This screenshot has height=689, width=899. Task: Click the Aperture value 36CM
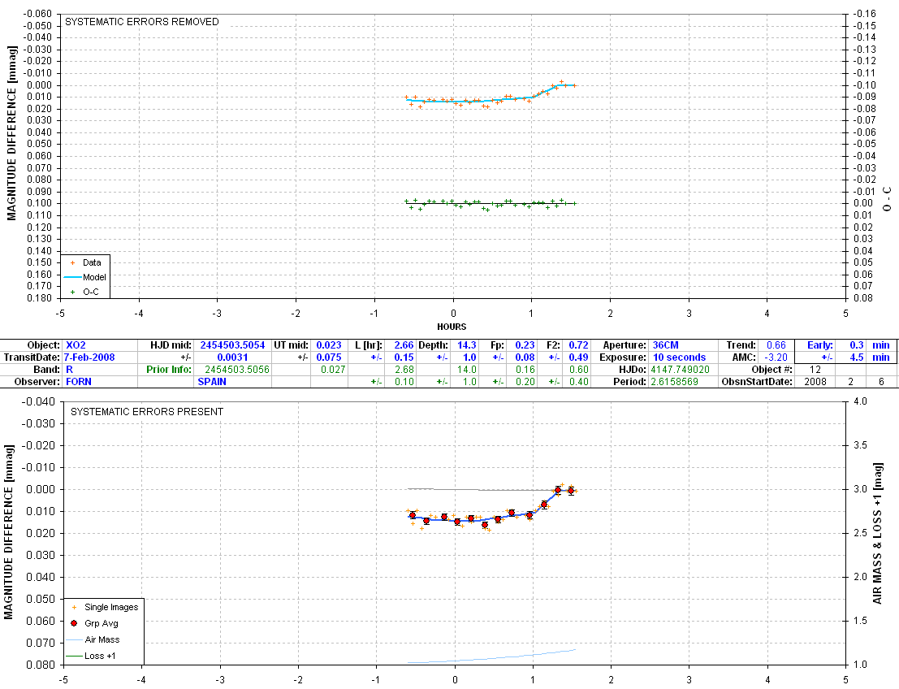coord(664,345)
